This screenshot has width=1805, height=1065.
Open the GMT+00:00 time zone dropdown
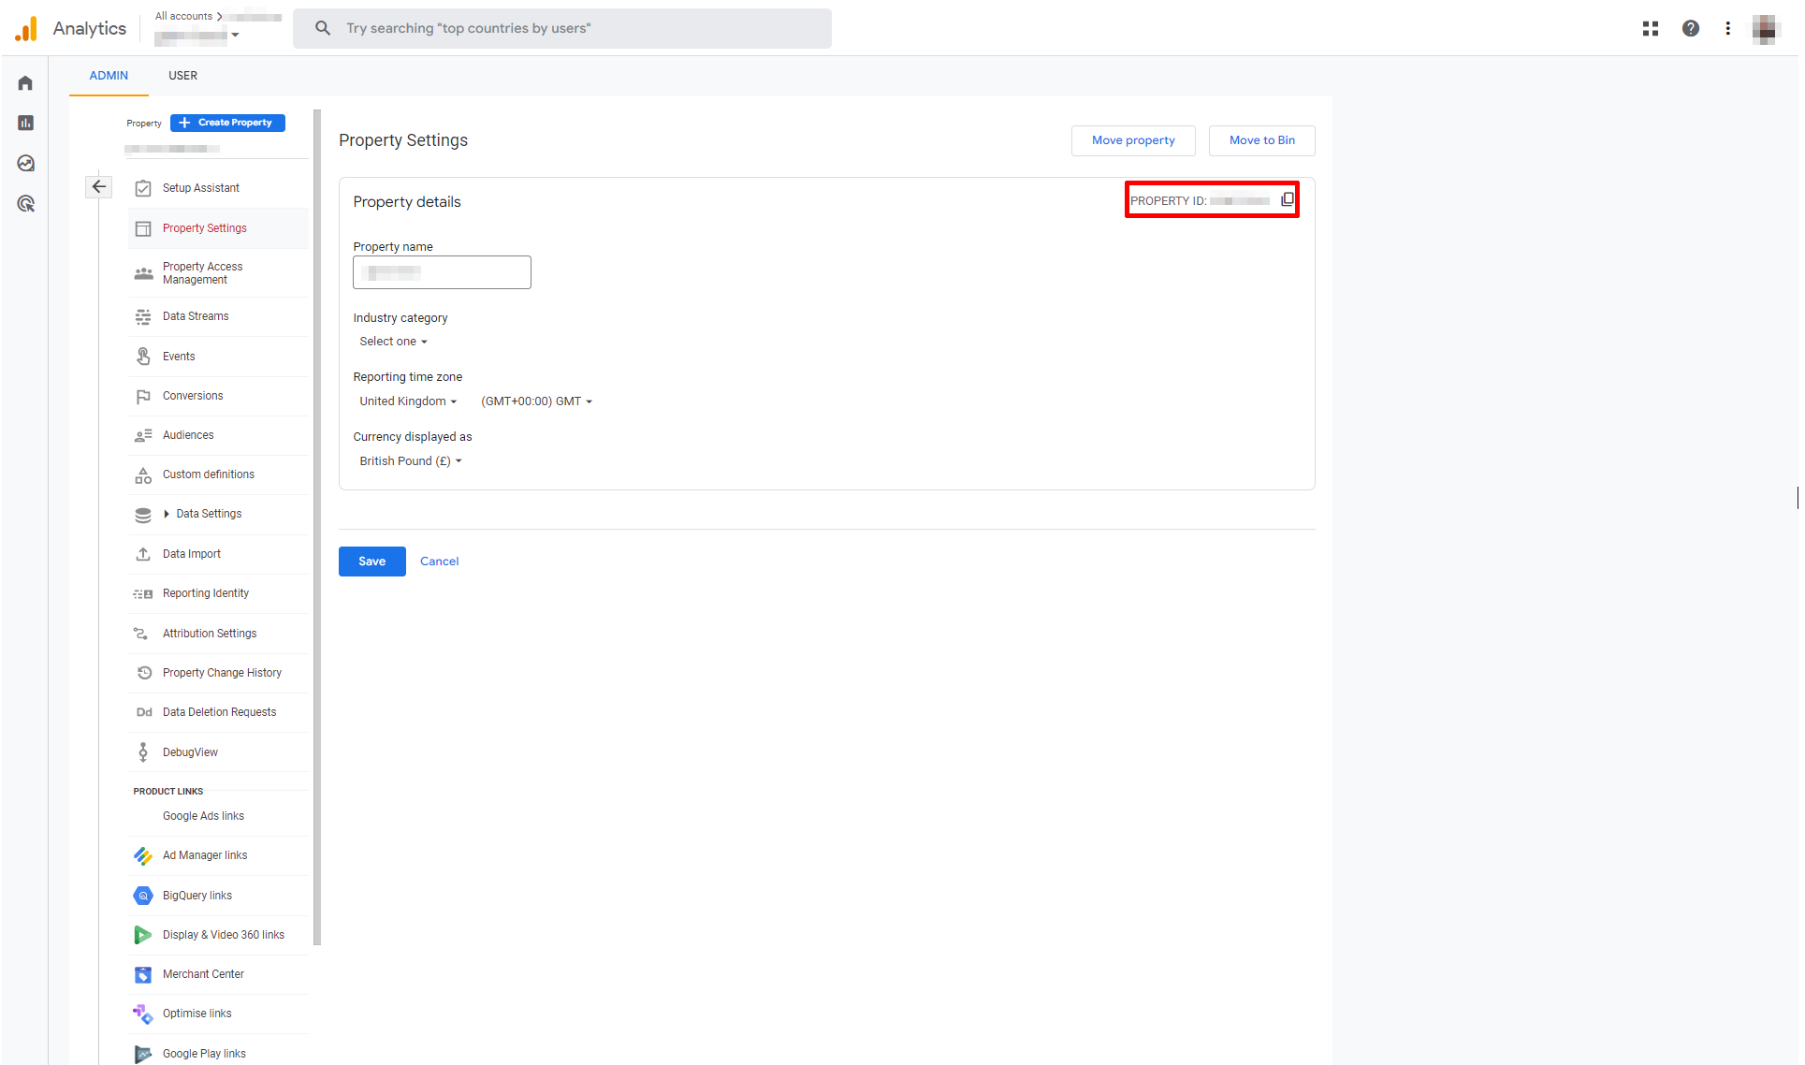click(536, 401)
